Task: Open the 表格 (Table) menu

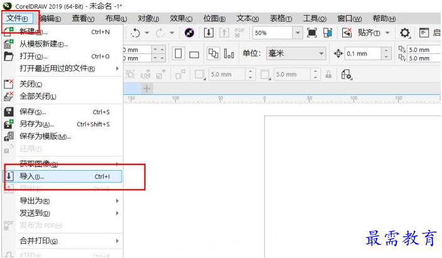Action: [281, 19]
